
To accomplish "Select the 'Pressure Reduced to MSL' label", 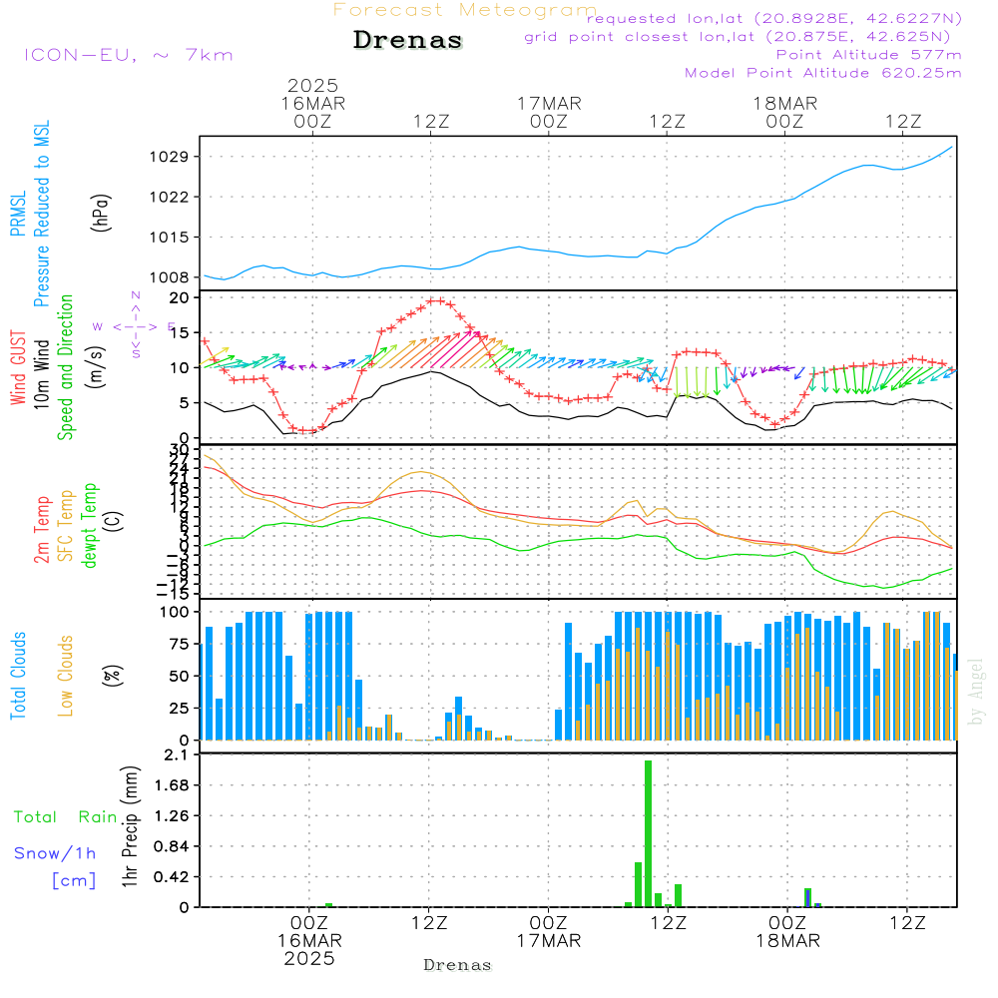I will [x=42, y=214].
